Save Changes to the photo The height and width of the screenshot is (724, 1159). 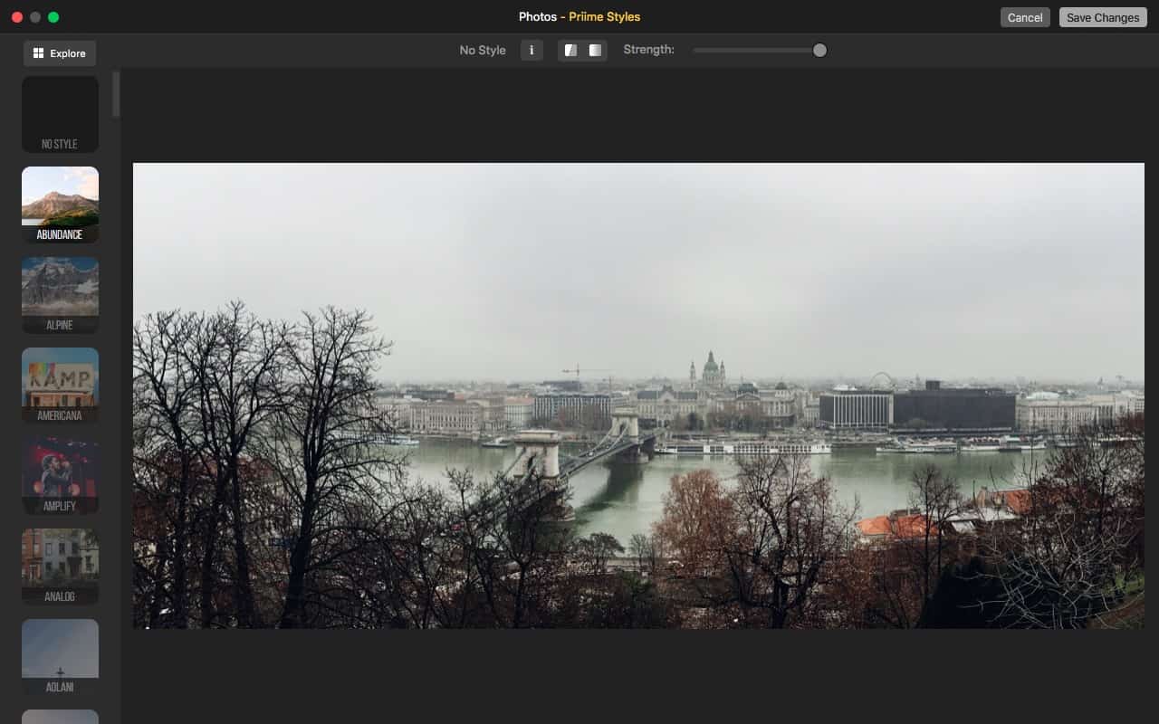click(1103, 17)
